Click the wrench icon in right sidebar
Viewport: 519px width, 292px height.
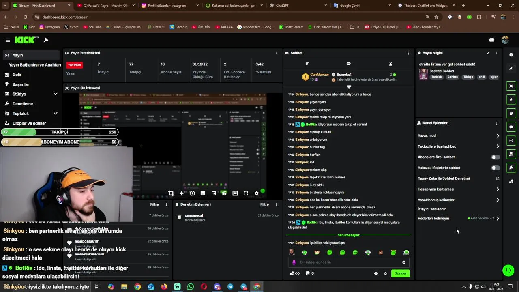click(x=511, y=167)
